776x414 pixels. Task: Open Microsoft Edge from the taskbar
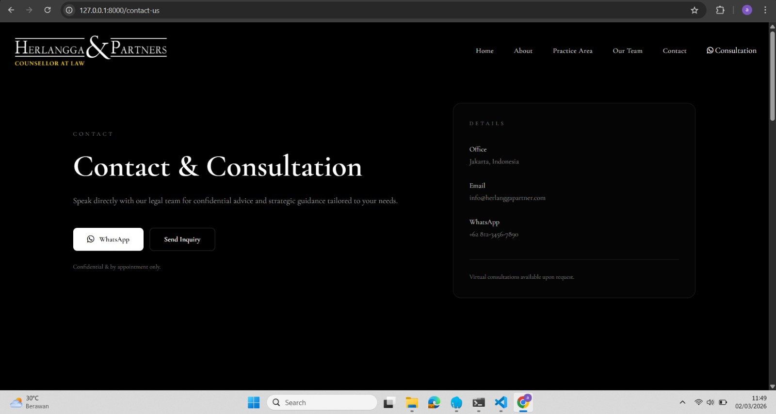(x=434, y=402)
